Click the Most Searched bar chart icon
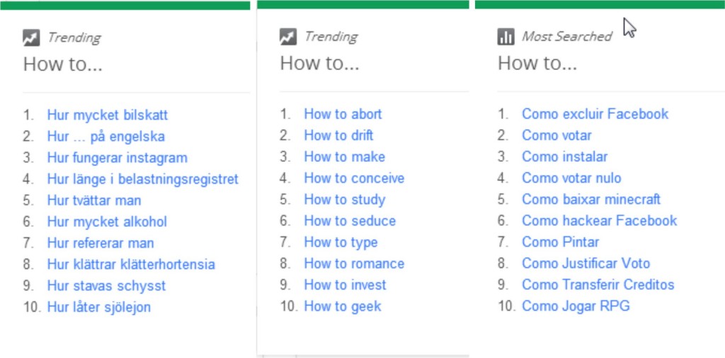This screenshot has height=358, width=725. coord(506,37)
